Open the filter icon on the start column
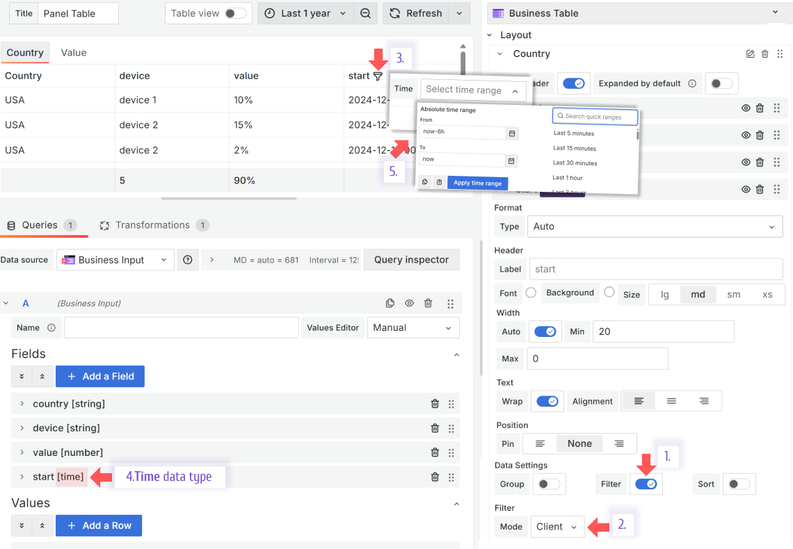This screenshot has height=549, width=793. pyautogui.click(x=379, y=76)
